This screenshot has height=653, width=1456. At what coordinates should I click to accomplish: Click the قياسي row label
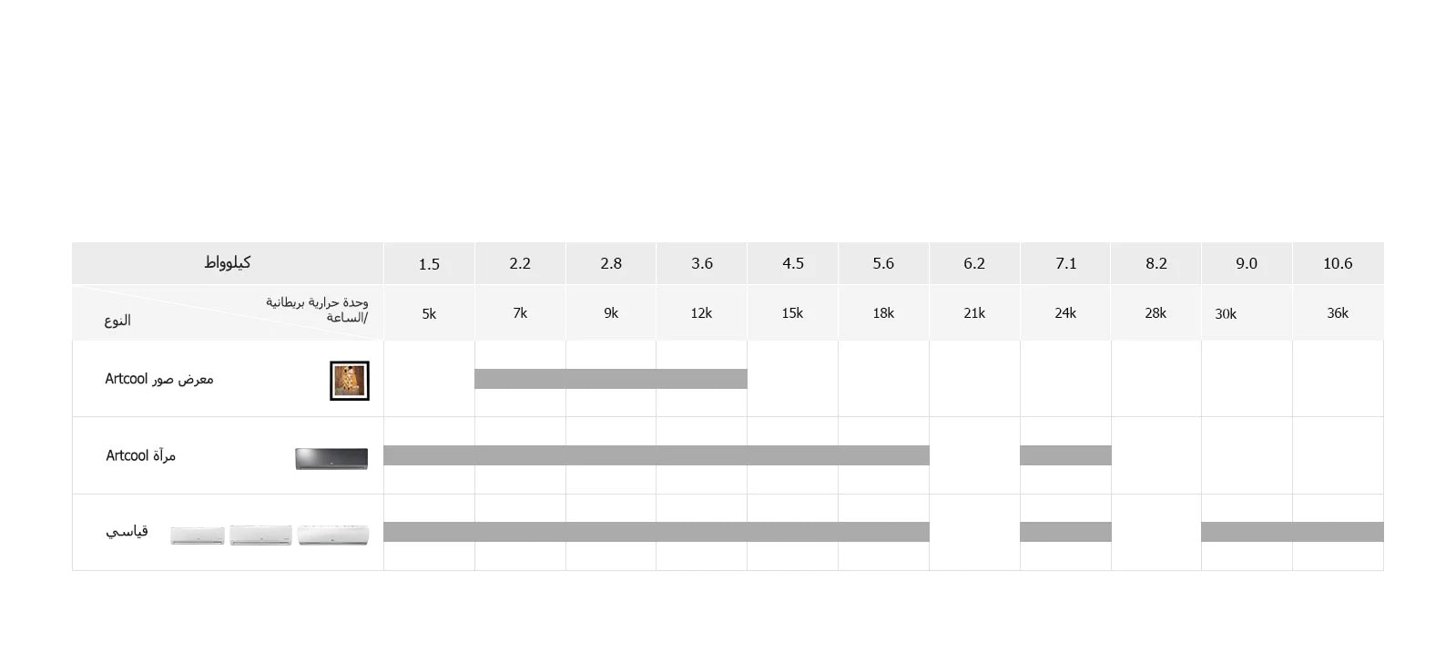pos(127,532)
